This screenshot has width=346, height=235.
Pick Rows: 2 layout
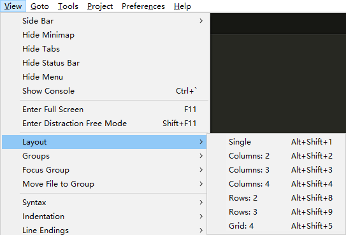coord(276,198)
